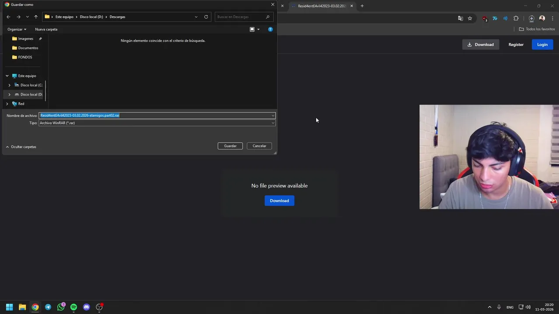Open a new Chrome tab

tap(362, 6)
